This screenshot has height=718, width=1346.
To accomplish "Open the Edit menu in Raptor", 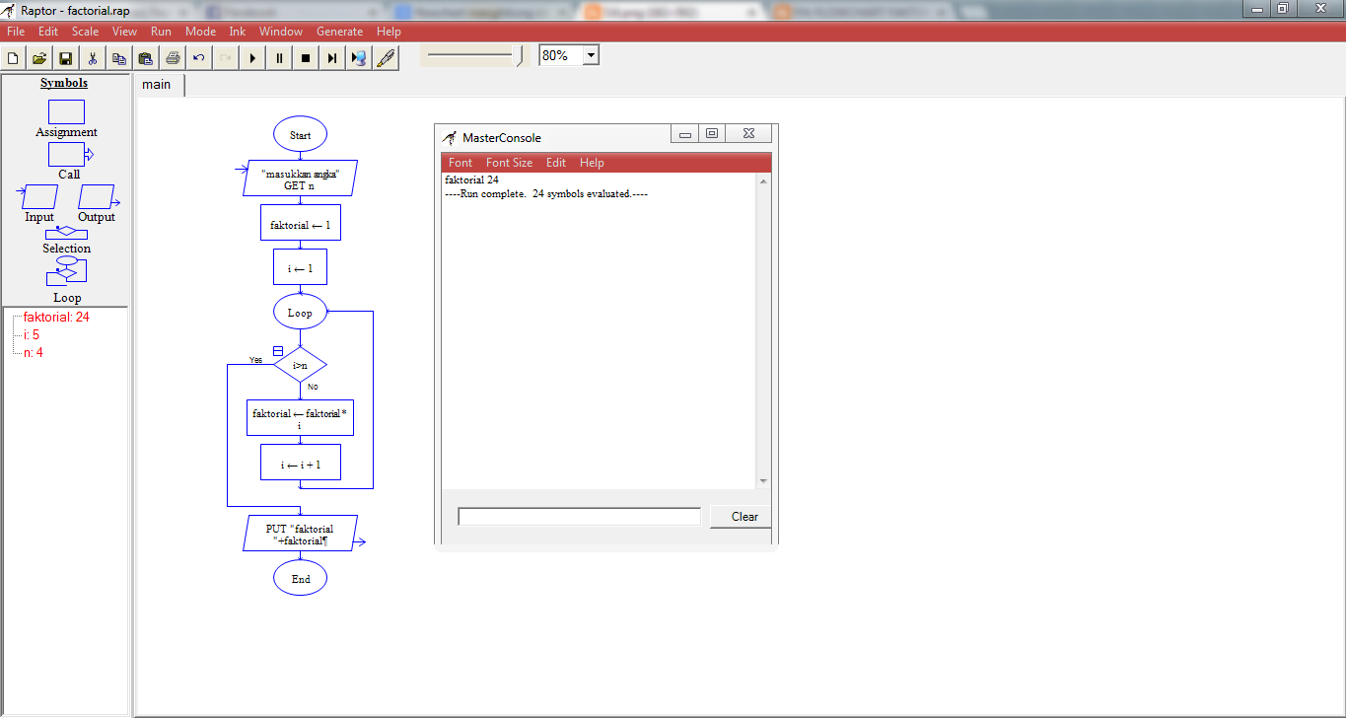I will [x=48, y=32].
